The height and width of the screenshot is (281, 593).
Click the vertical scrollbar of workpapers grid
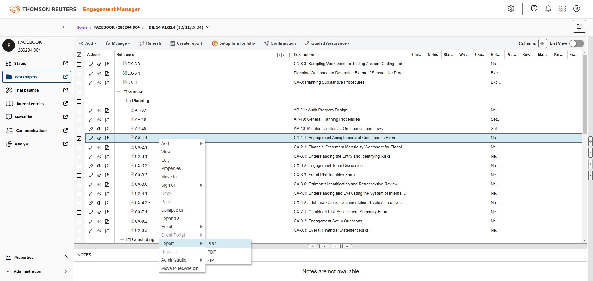584,96
